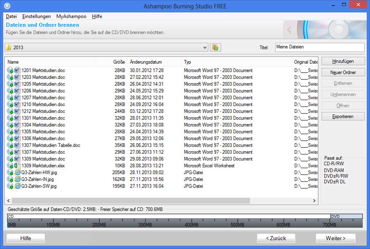
Task: Click the Titel input field
Action: [x=320, y=47]
